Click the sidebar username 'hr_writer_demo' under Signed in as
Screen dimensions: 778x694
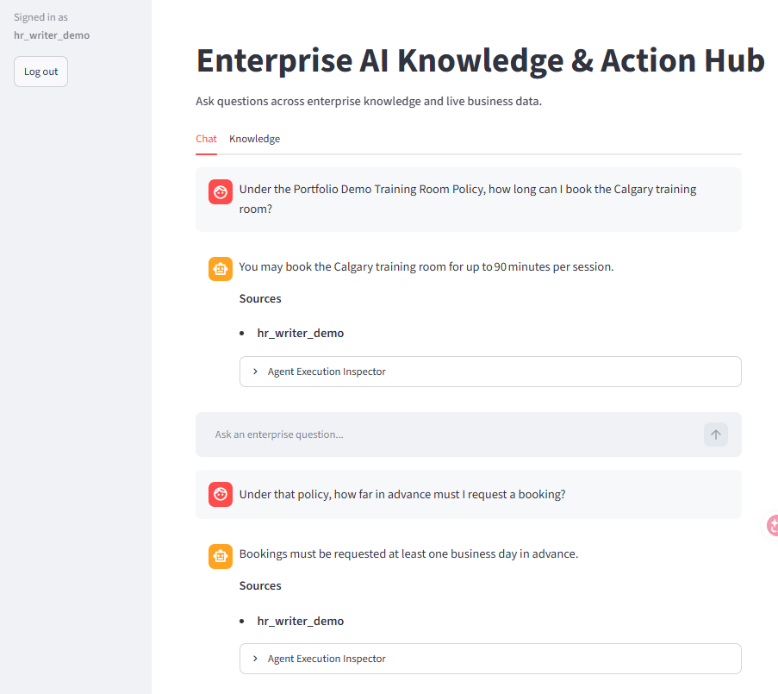pos(52,35)
